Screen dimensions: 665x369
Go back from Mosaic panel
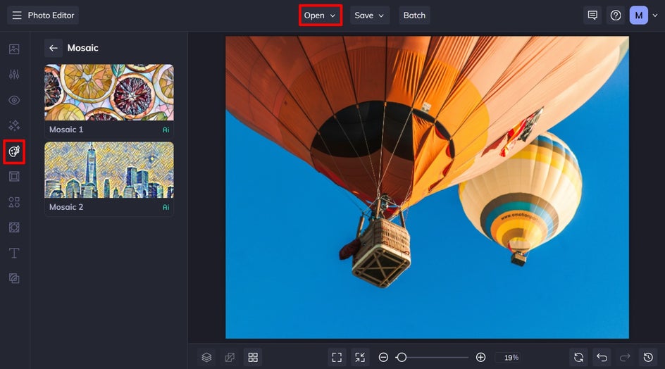point(54,48)
